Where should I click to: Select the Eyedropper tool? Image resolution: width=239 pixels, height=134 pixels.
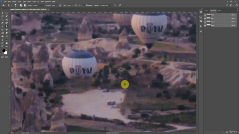click(3, 23)
